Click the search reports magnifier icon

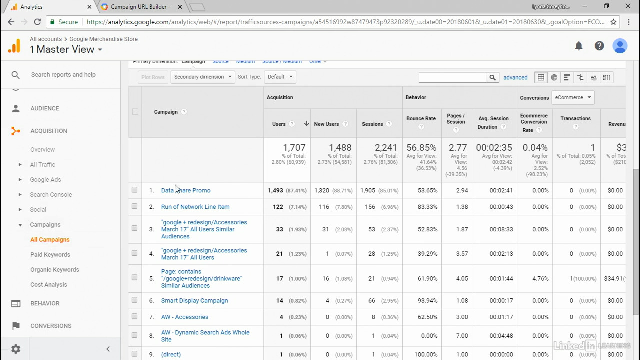[16, 75]
